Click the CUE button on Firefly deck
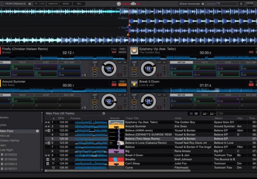This screenshot has width=257, height=179. click(94, 69)
